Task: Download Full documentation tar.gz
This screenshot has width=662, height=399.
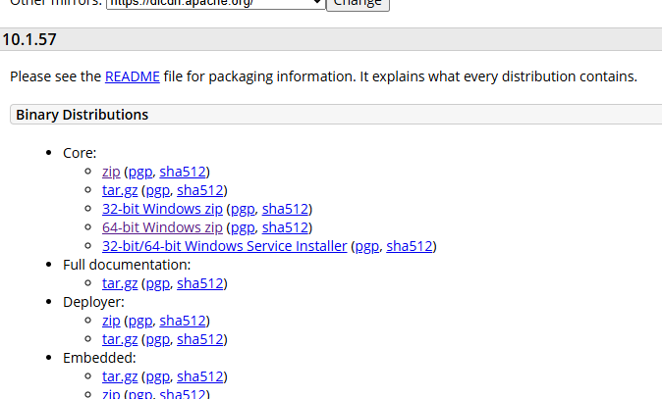Action: point(120,283)
